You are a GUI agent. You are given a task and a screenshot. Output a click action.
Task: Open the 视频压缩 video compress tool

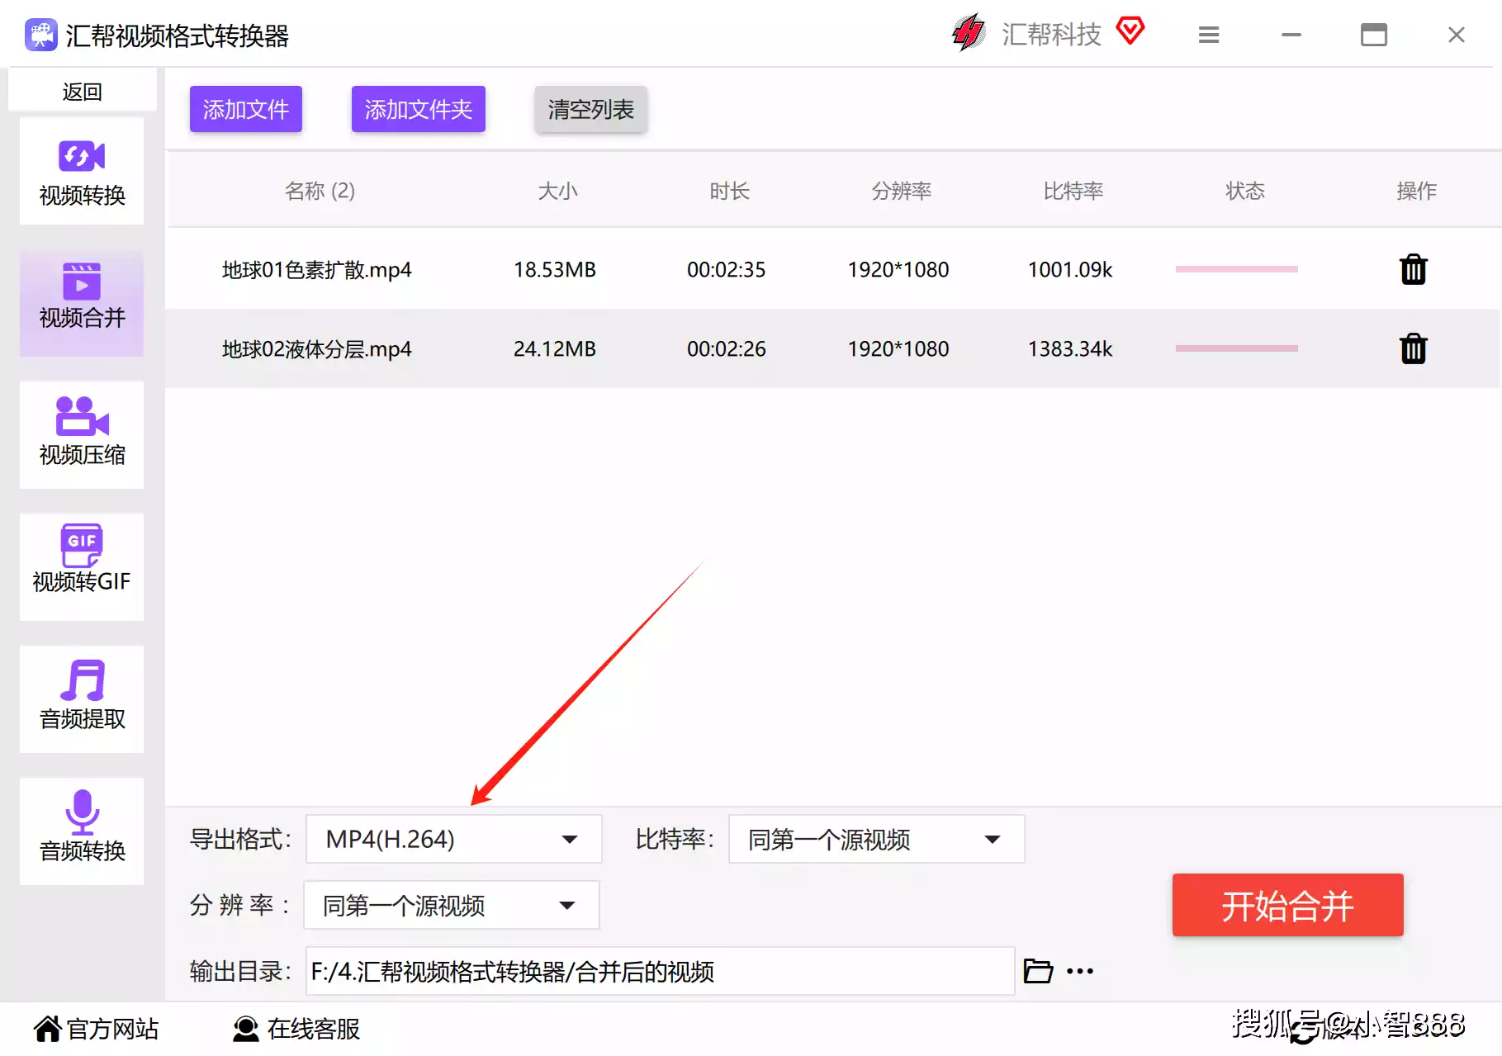[82, 435]
